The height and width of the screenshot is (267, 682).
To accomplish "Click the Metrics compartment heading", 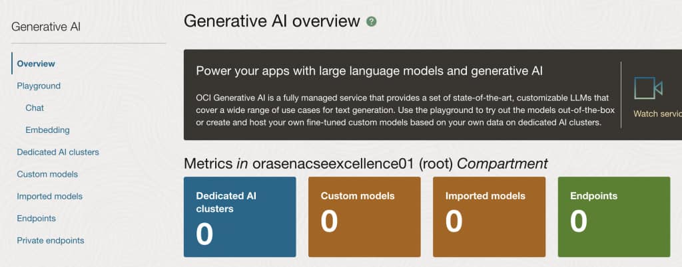I will click(x=366, y=163).
